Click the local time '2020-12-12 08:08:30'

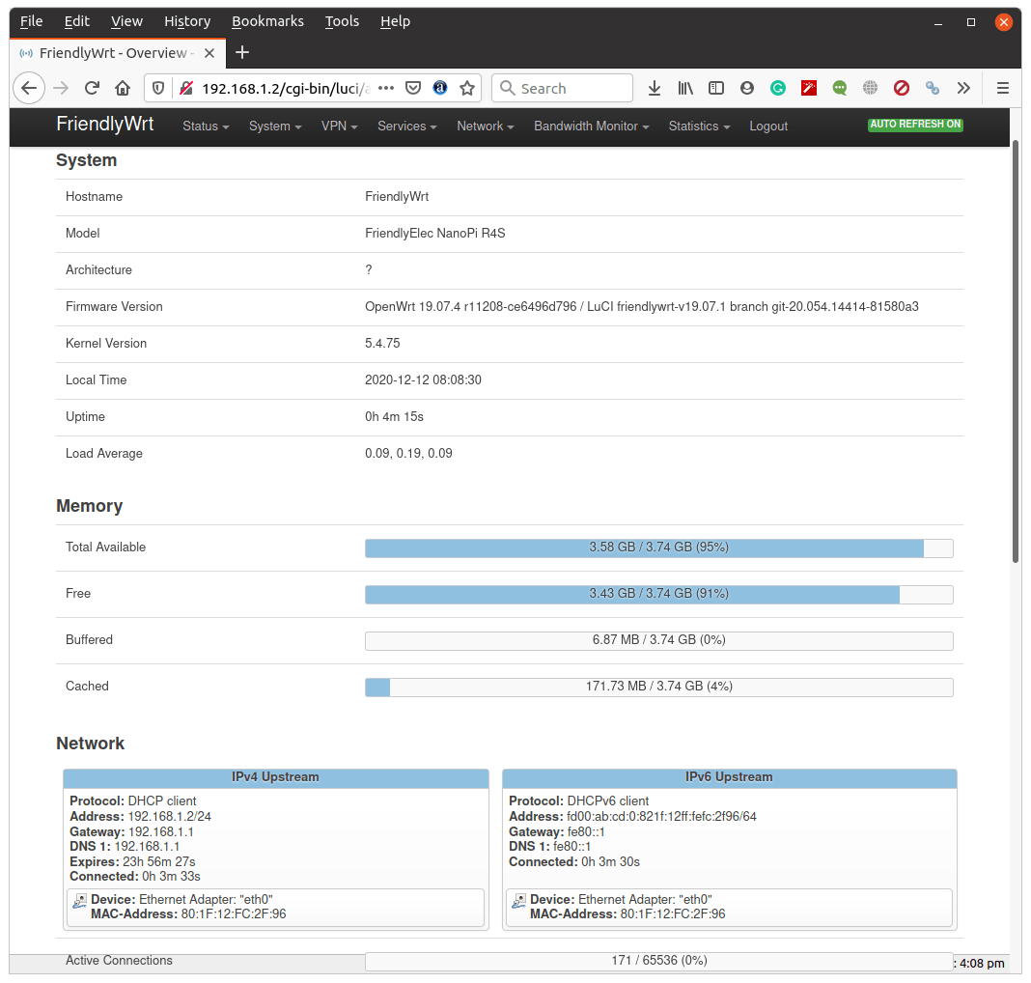click(423, 380)
